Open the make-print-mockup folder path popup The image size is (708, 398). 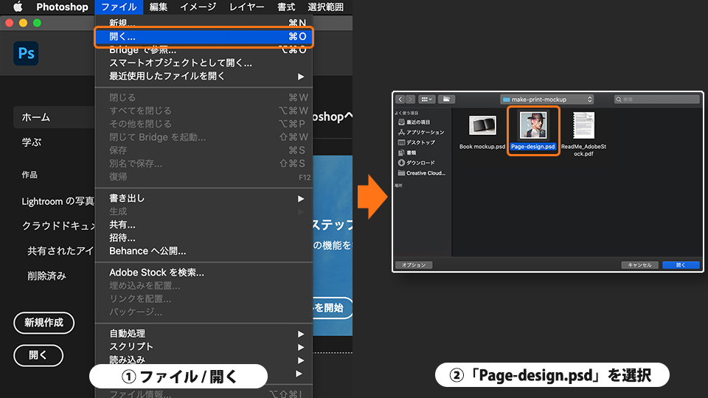546,99
